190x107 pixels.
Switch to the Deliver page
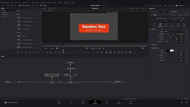pyautogui.click(x=130, y=102)
